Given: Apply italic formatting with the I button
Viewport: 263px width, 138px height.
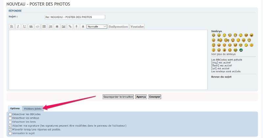Looking at the screenshot, I should (x=18, y=26).
